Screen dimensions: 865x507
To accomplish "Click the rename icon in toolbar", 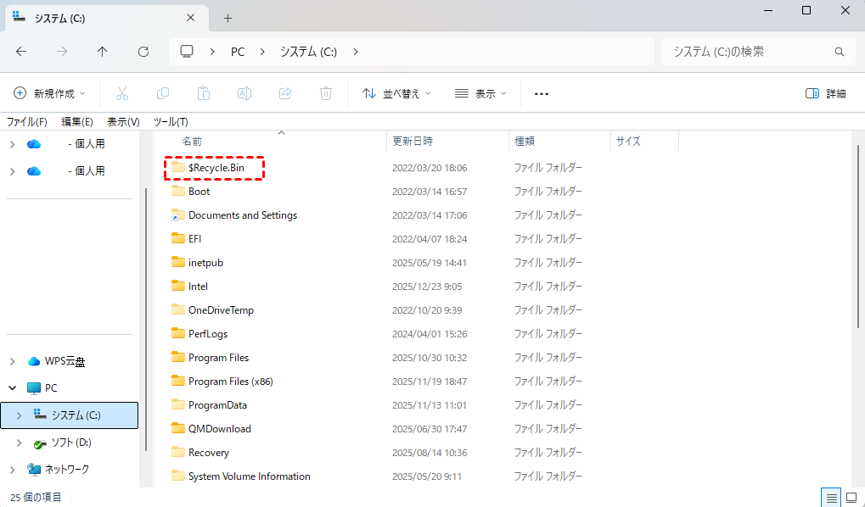I will tap(244, 93).
